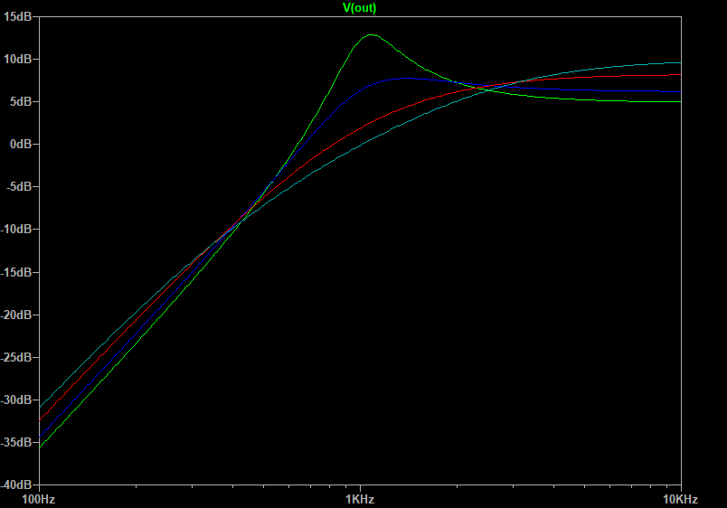This screenshot has height=508, width=727.
Task: Click the 0dB axis label
Action: (x=21, y=144)
